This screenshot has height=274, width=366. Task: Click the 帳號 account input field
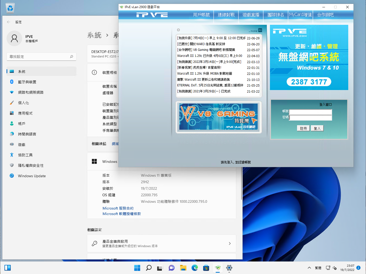310,112
